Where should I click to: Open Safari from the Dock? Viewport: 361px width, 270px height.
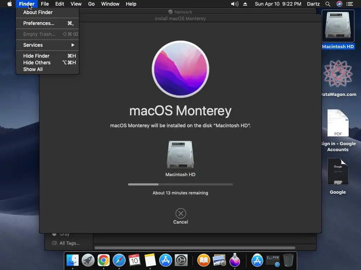119,261
